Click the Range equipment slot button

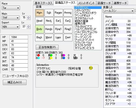click(x=58, y=13)
